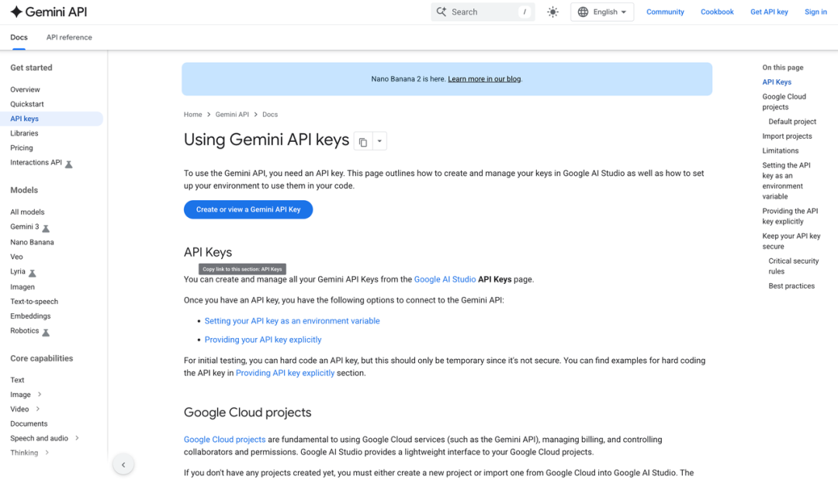The width and height of the screenshot is (838, 480).
Task: Open the Cookbook menu item
Action: pos(717,12)
